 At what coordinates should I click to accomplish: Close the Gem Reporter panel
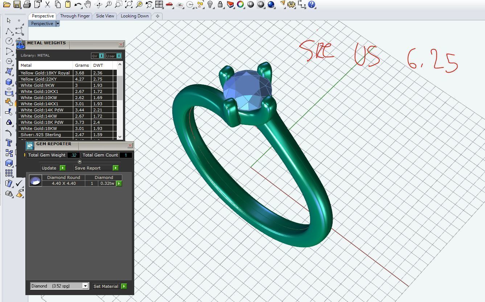(x=130, y=146)
